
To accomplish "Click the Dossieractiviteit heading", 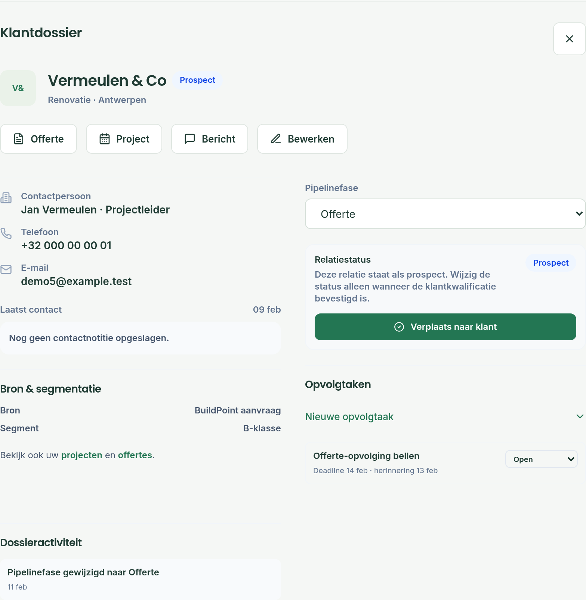I will click(41, 543).
